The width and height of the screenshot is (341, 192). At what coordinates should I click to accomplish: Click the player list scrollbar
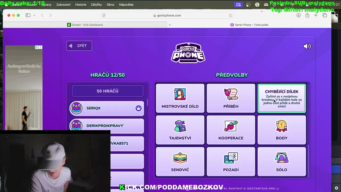coord(148,102)
